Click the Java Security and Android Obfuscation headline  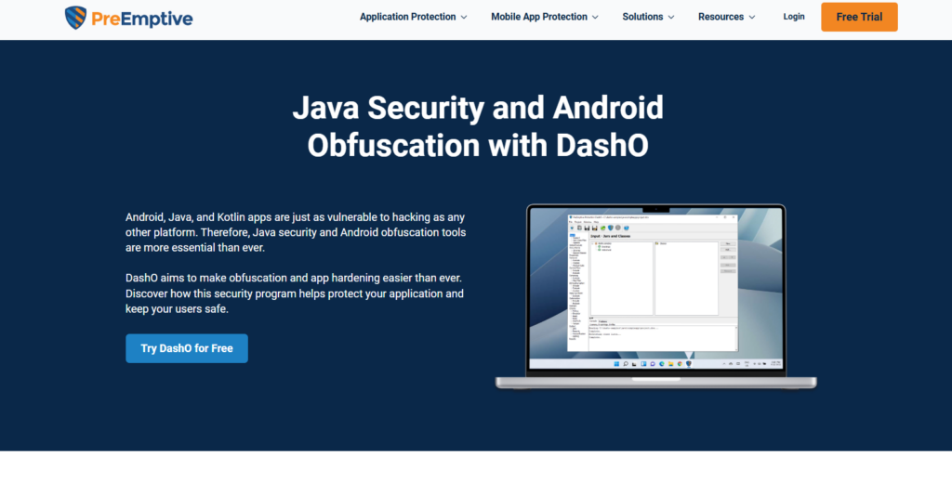(x=478, y=126)
